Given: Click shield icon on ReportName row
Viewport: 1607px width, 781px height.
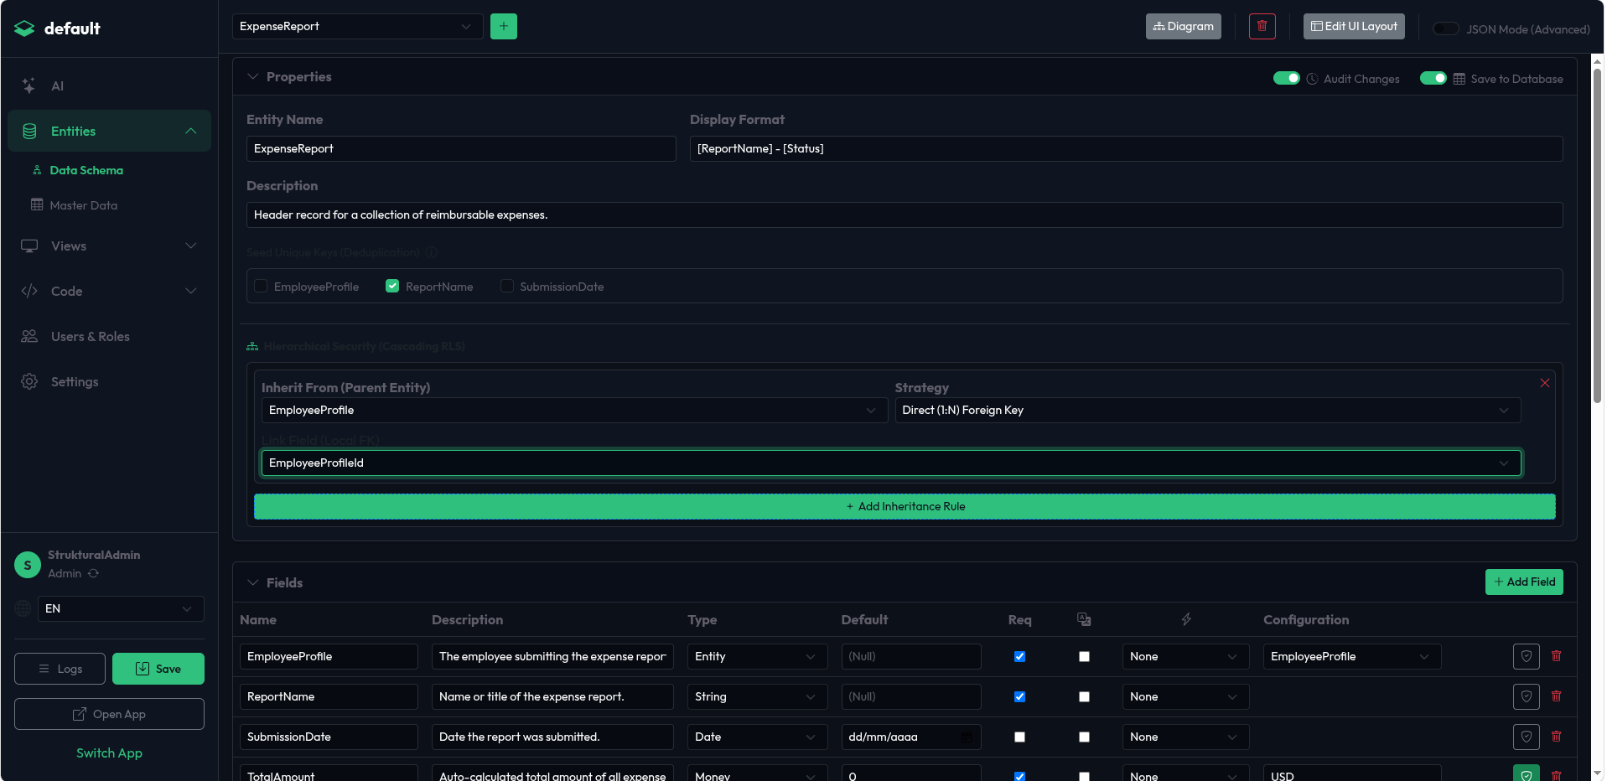Looking at the screenshot, I should click(x=1526, y=696).
